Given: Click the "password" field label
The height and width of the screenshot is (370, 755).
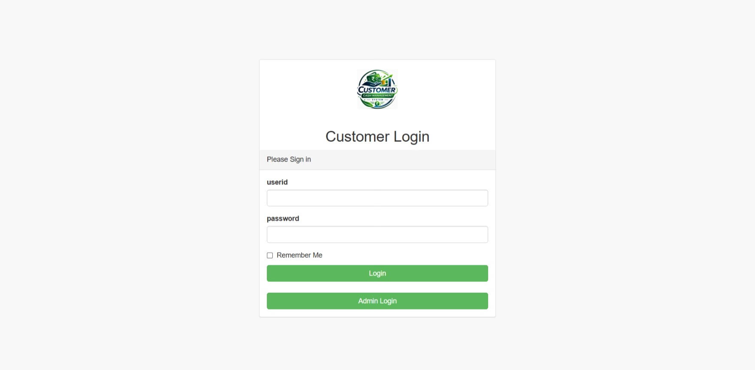Looking at the screenshot, I should 283,219.
